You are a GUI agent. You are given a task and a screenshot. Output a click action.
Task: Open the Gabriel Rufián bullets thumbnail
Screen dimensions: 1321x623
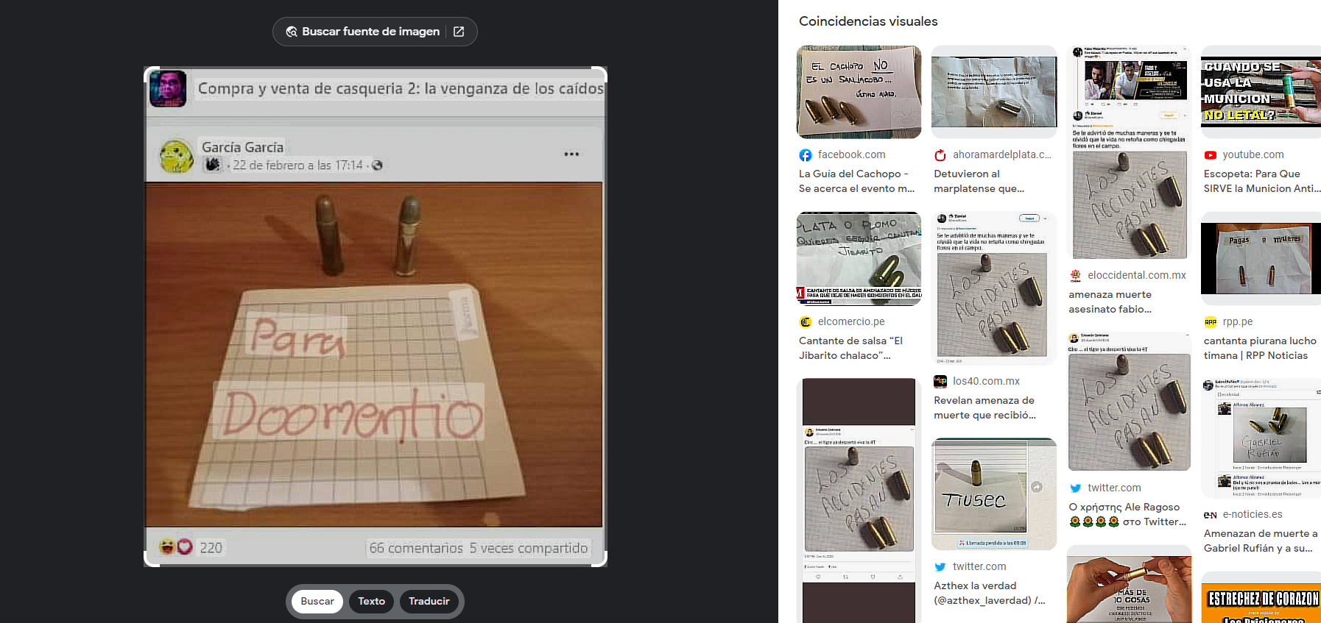pos(1261,438)
